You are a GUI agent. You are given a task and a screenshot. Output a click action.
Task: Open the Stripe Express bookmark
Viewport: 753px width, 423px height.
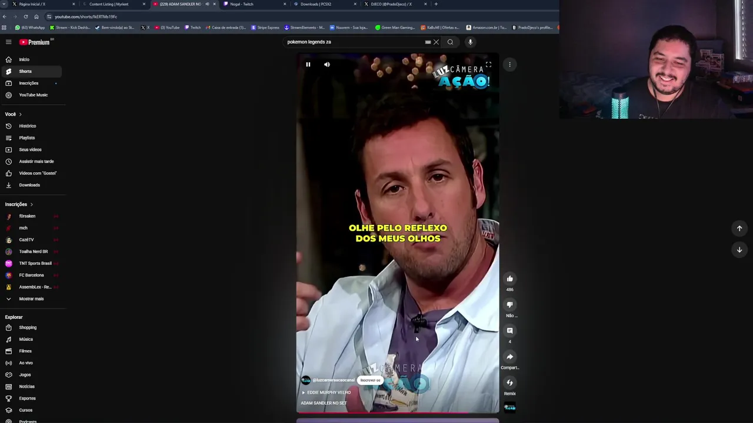click(x=265, y=28)
